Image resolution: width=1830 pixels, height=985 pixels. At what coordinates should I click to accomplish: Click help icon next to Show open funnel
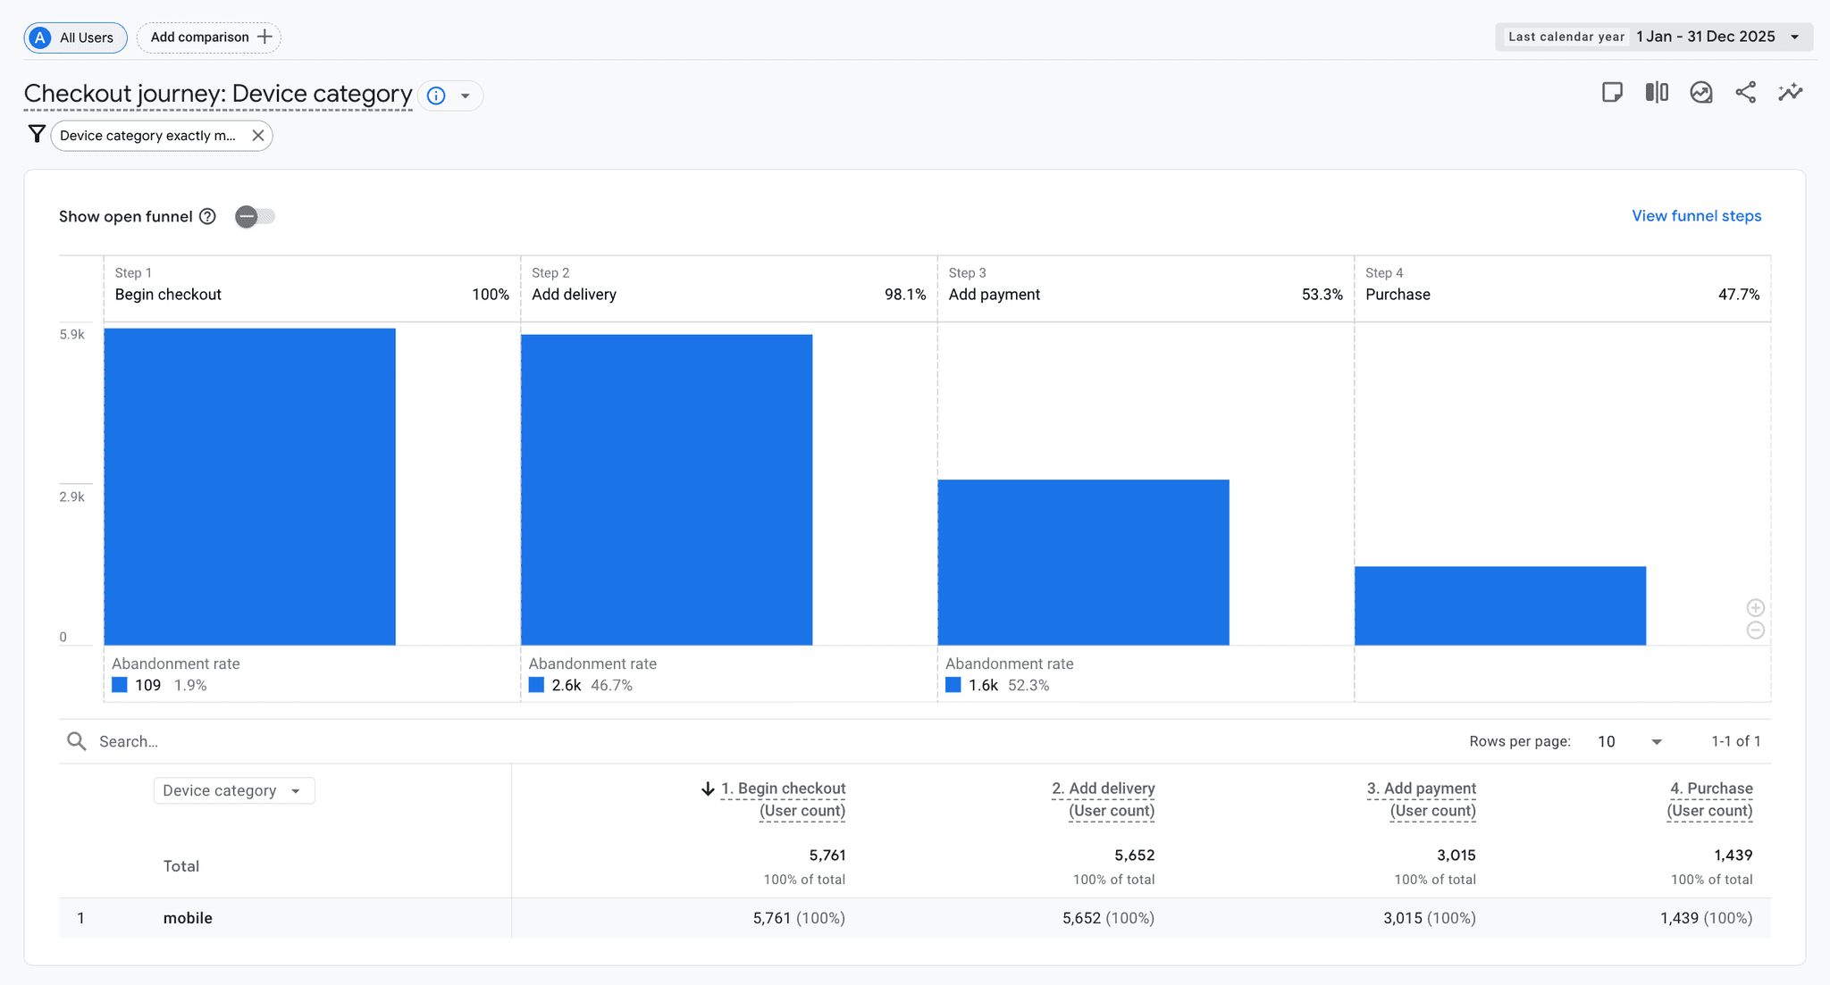point(207,216)
